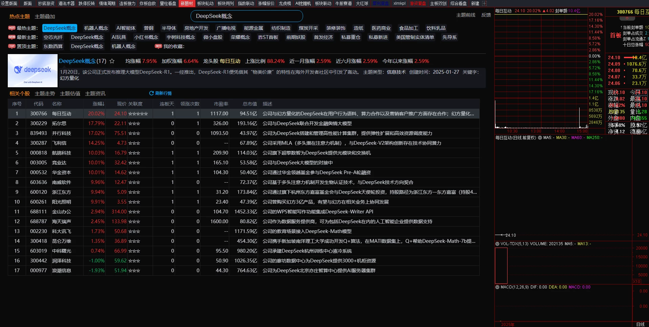Select the highlighted DeepSeek概念 hot theme

pos(60,28)
